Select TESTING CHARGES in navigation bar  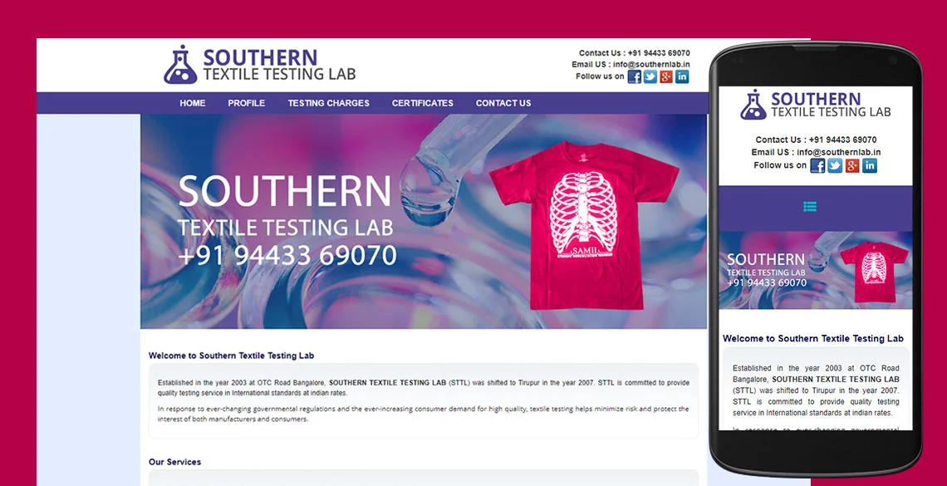[x=329, y=103]
